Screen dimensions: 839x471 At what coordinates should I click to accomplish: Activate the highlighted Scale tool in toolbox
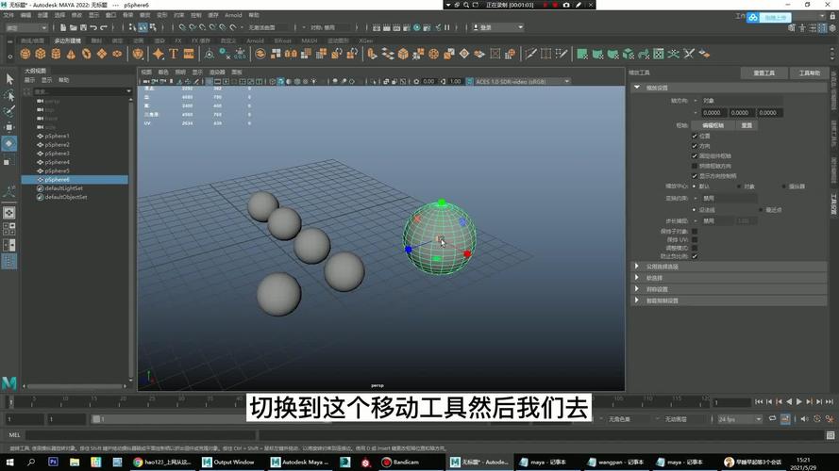pyautogui.click(x=9, y=143)
